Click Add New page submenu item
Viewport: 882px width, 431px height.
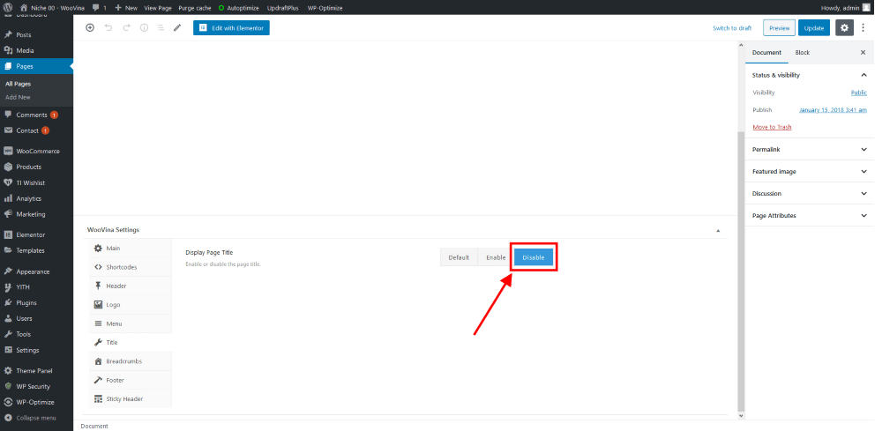tap(18, 97)
